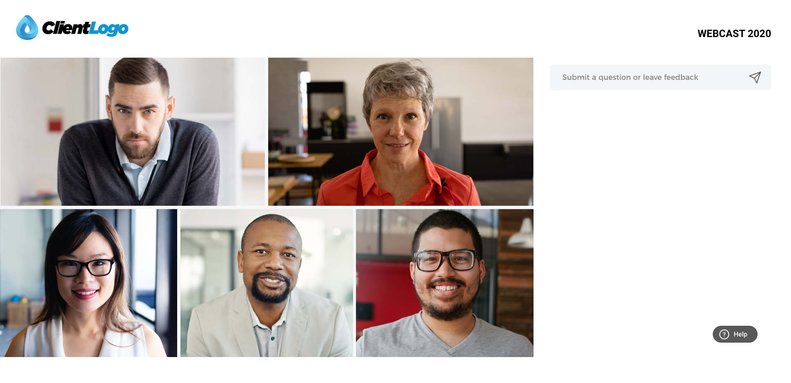Click the 2020 year in the header title
Screen dimensions: 791x383
tap(759, 34)
